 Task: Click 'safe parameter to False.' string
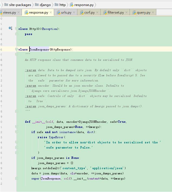point(68,147)
